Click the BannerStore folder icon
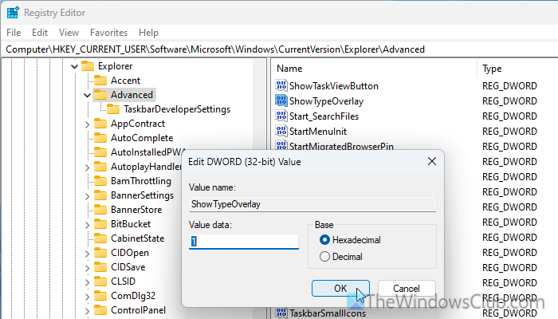This screenshot has width=558, height=319. pos(100,210)
